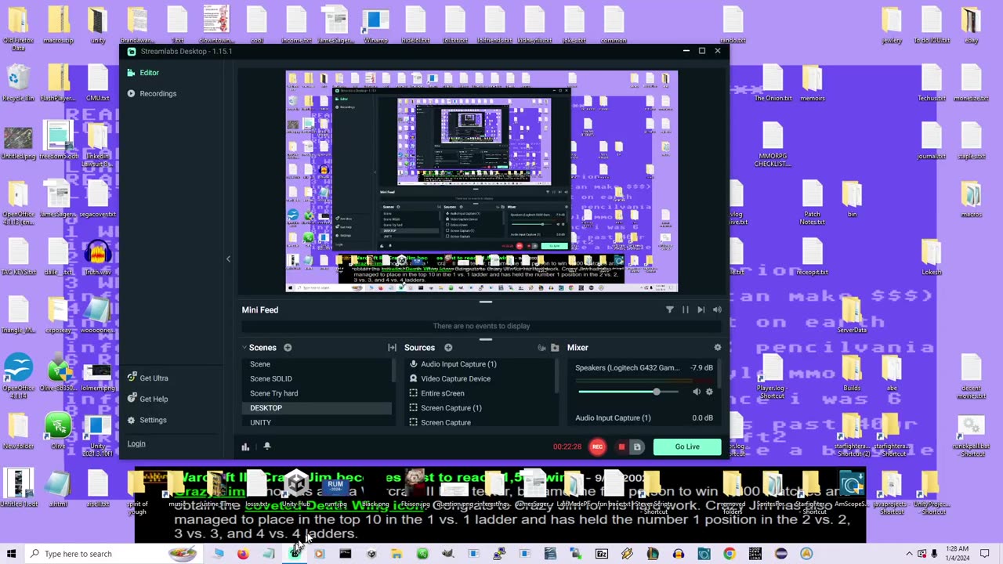Add a new scene with plus icon
Viewport: 1003px width, 564px height.
pos(288,348)
